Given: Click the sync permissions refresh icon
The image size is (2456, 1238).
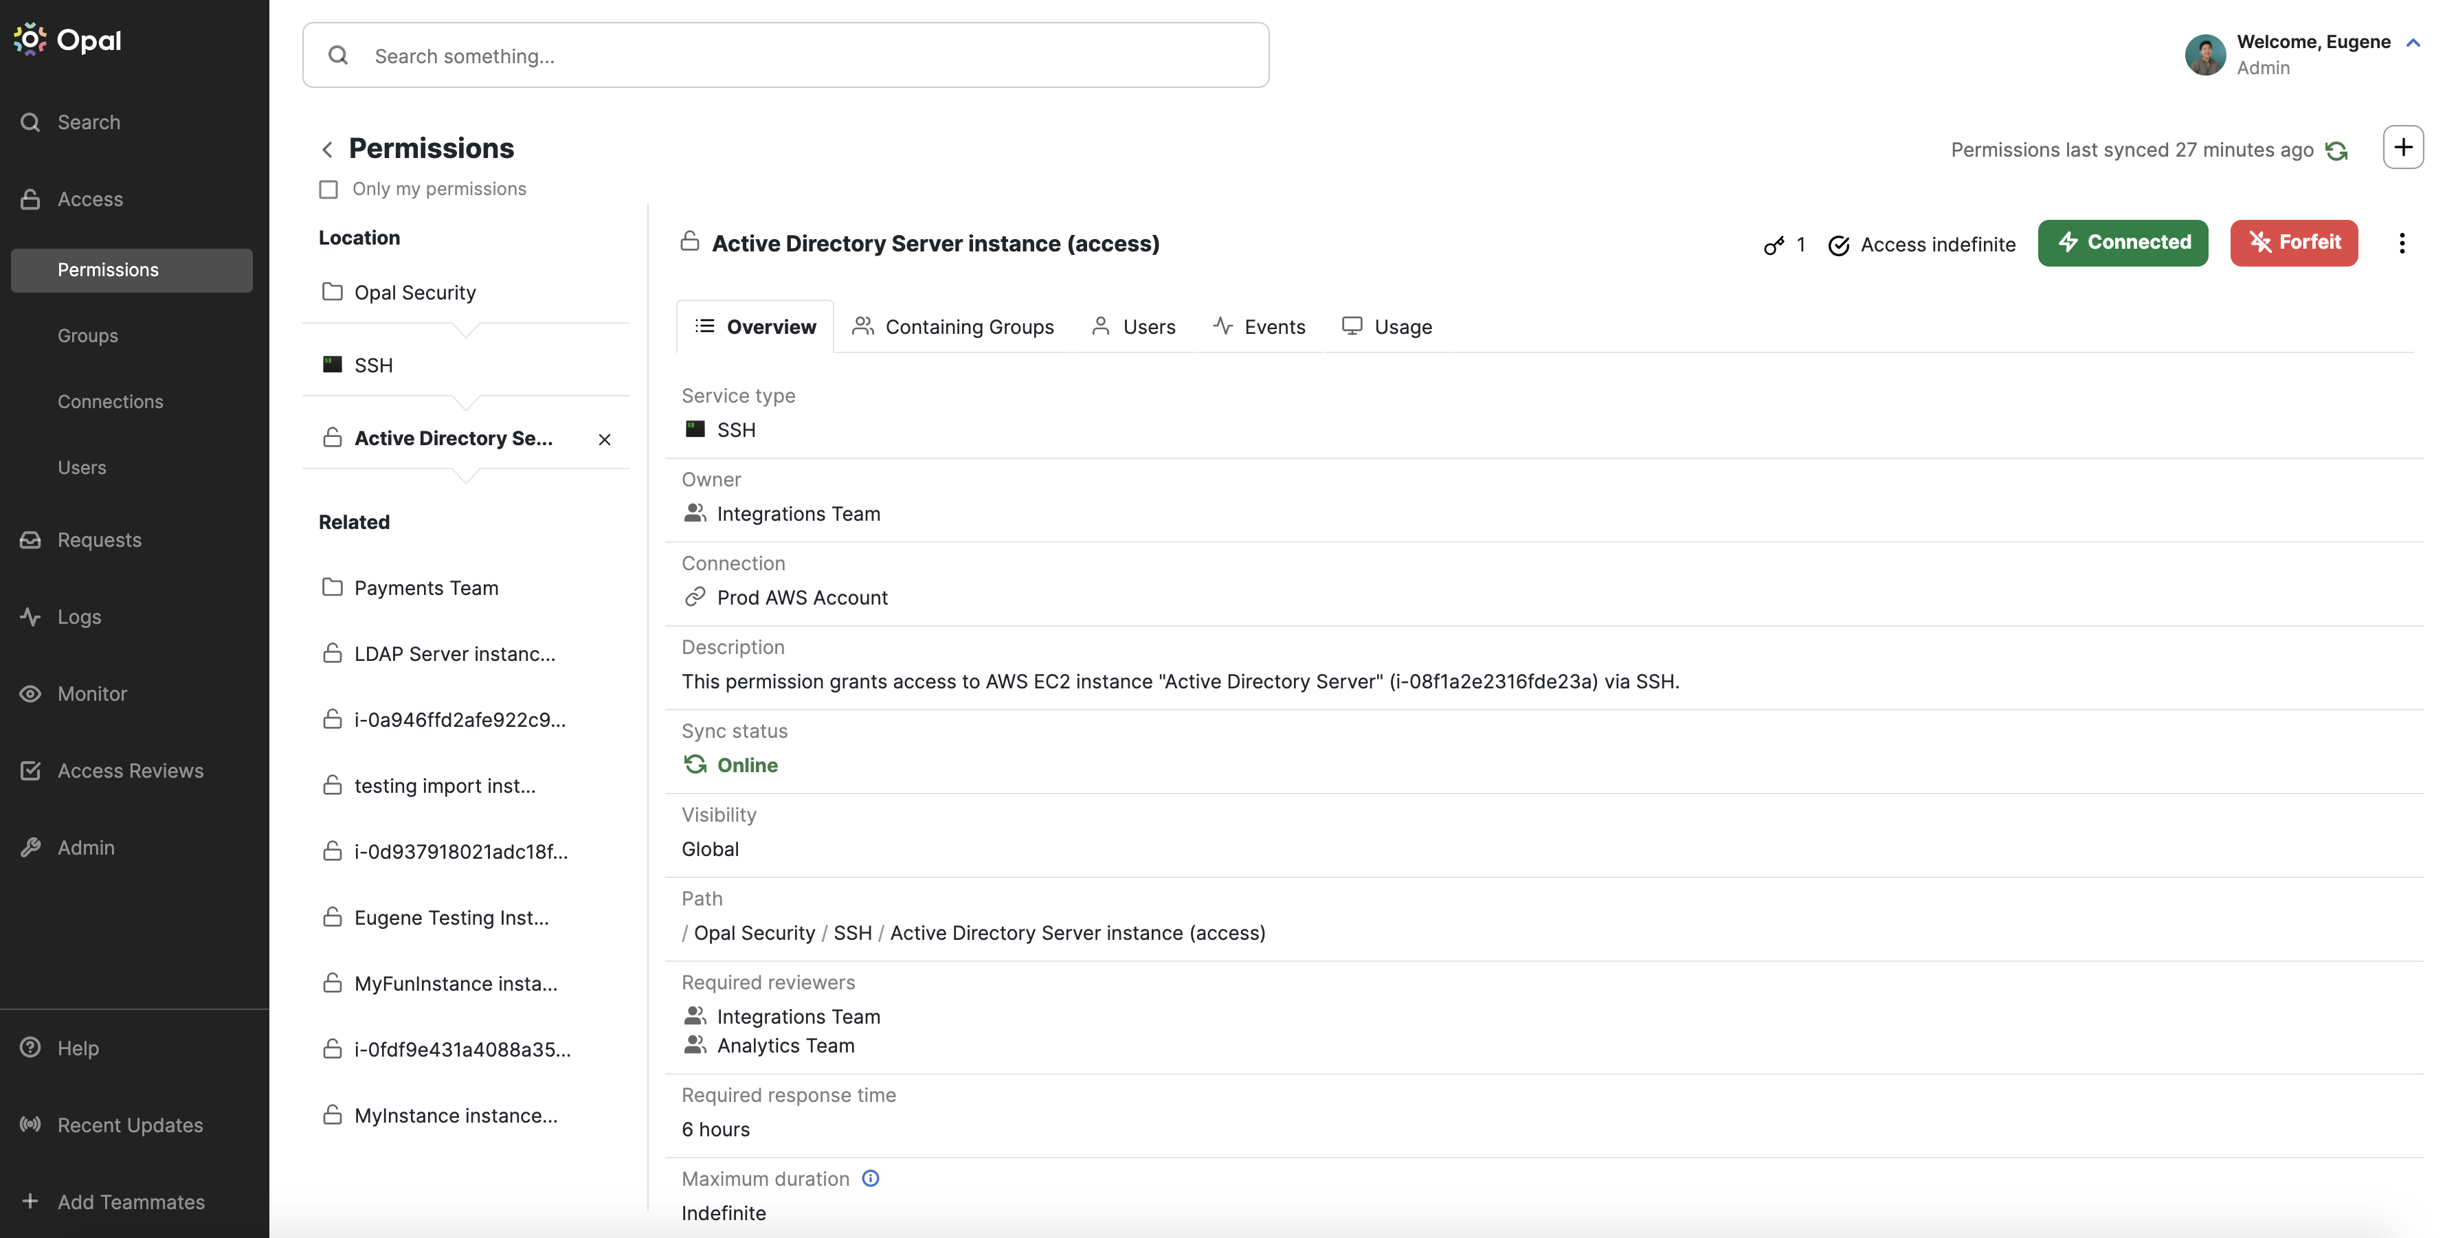Looking at the screenshot, I should 2336,150.
